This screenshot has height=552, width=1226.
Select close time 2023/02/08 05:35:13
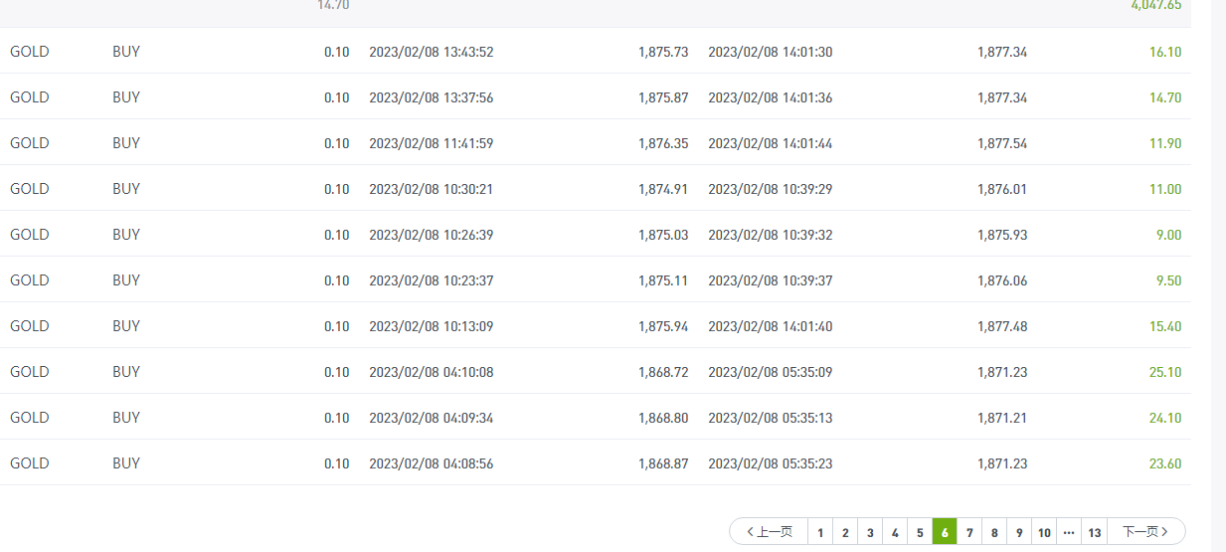click(x=771, y=418)
